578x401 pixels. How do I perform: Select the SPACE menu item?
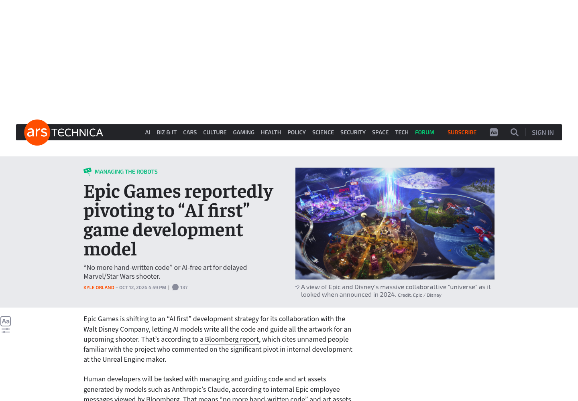(380, 132)
